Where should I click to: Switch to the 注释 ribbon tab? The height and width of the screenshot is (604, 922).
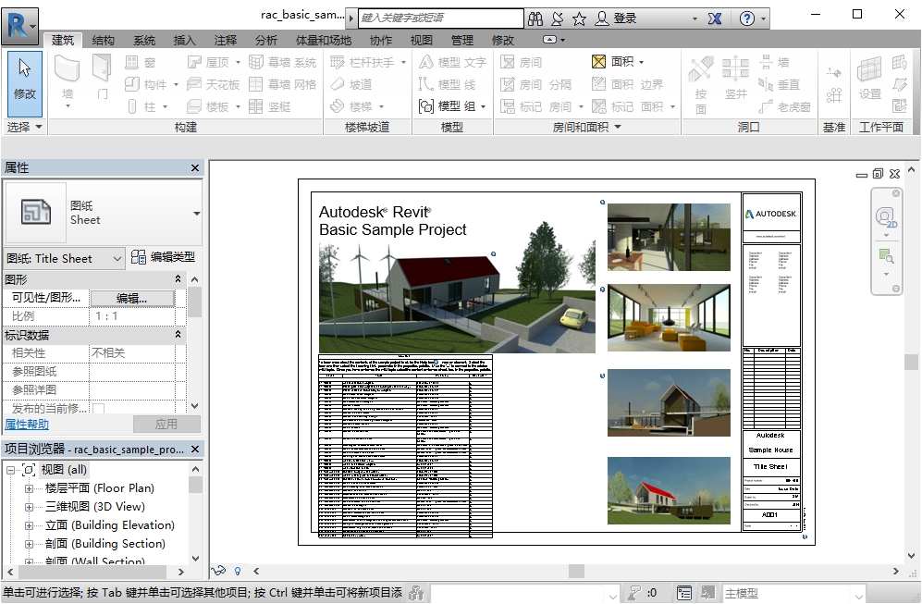click(226, 40)
